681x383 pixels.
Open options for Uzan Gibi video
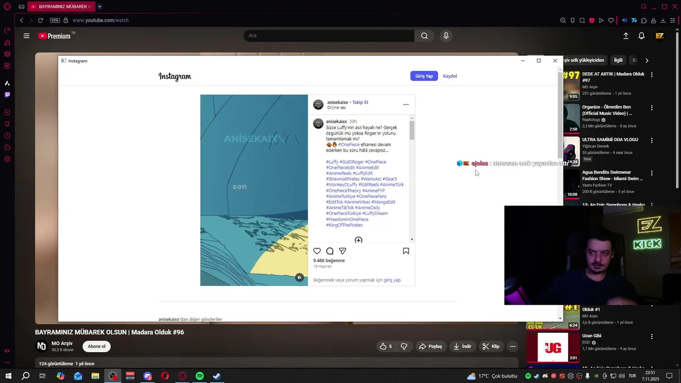click(x=652, y=336)
